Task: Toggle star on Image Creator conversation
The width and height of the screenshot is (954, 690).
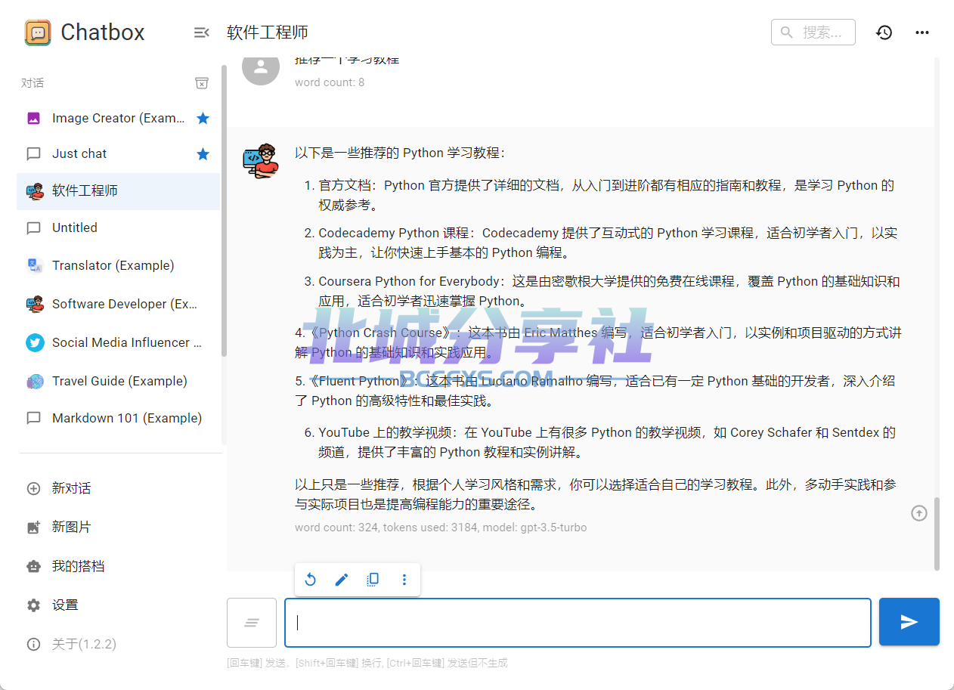Action: 203,118
